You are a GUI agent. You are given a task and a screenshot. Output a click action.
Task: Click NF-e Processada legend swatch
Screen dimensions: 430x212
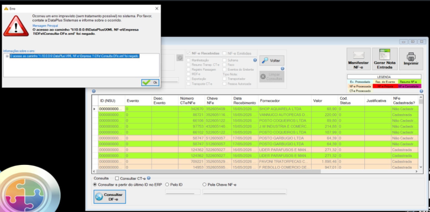[360, 86]
